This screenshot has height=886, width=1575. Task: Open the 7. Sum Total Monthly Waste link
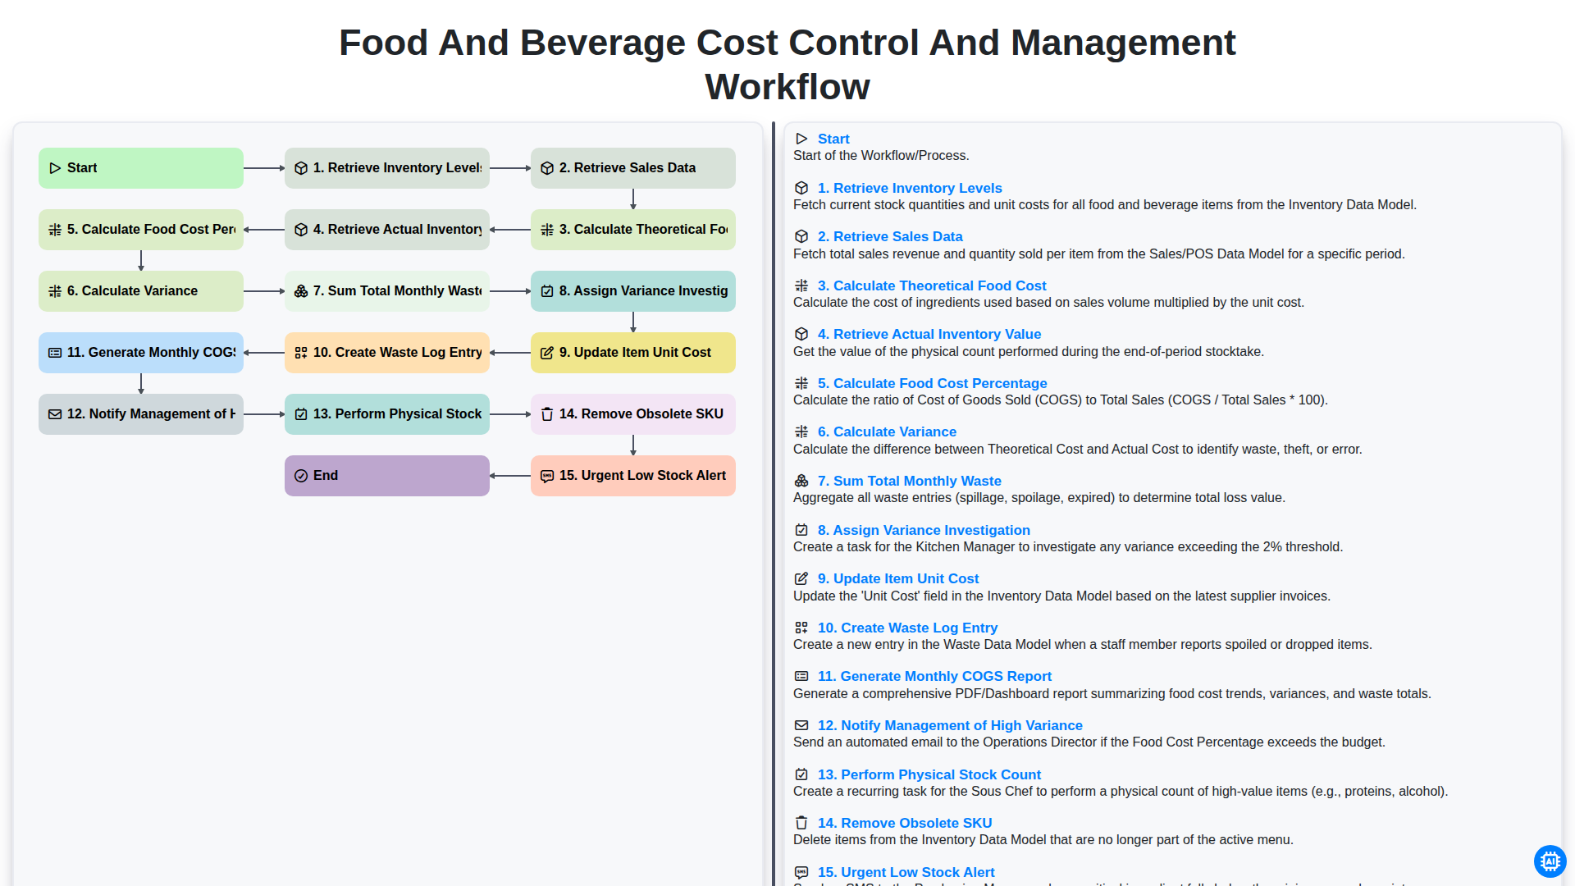point(909,481)
